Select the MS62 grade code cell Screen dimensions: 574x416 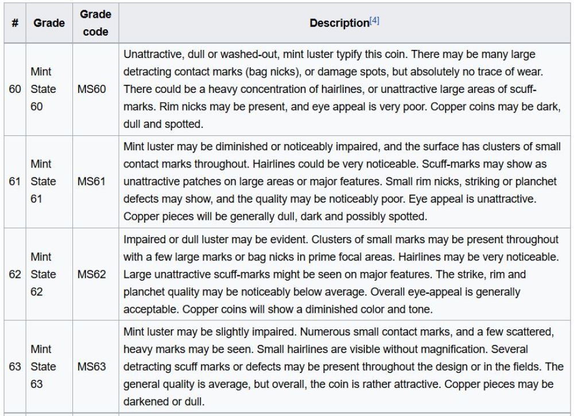(x=95, y=274)
